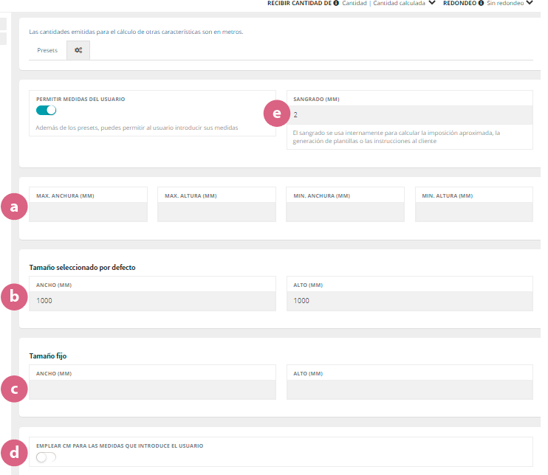Click the Min. Altura (mm) field
Screen dimensions: 548x475
click(x=473, y=212)
